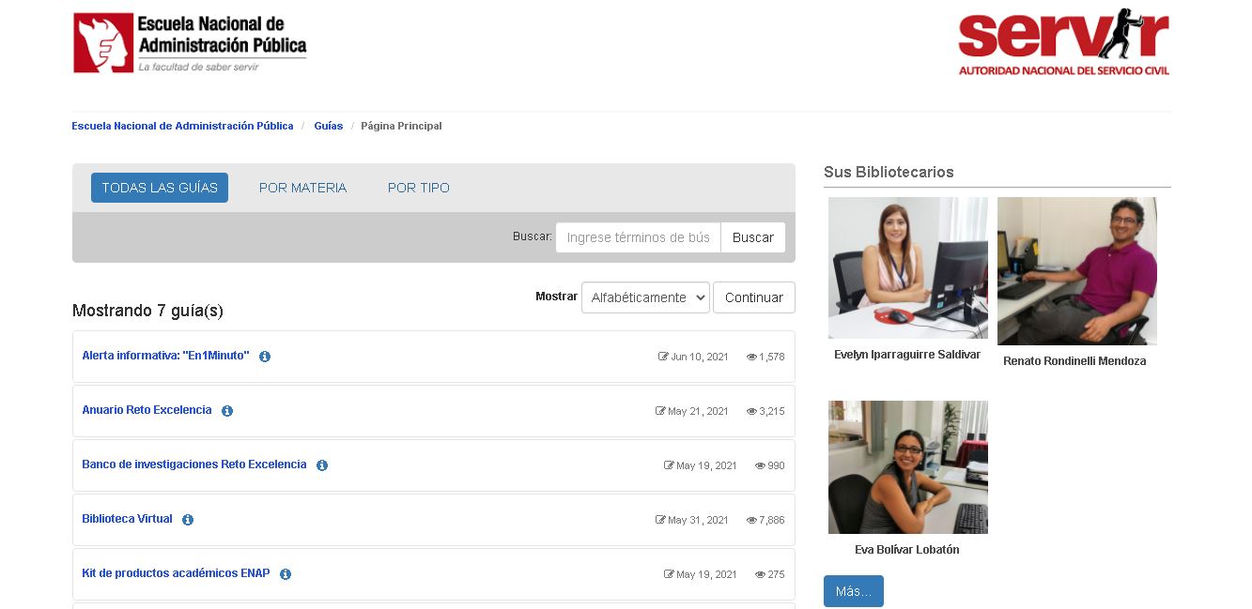Click the Buscar search button
Image resolution: width=1252 pixels, height=609 pixels.
tap(753, 237)
